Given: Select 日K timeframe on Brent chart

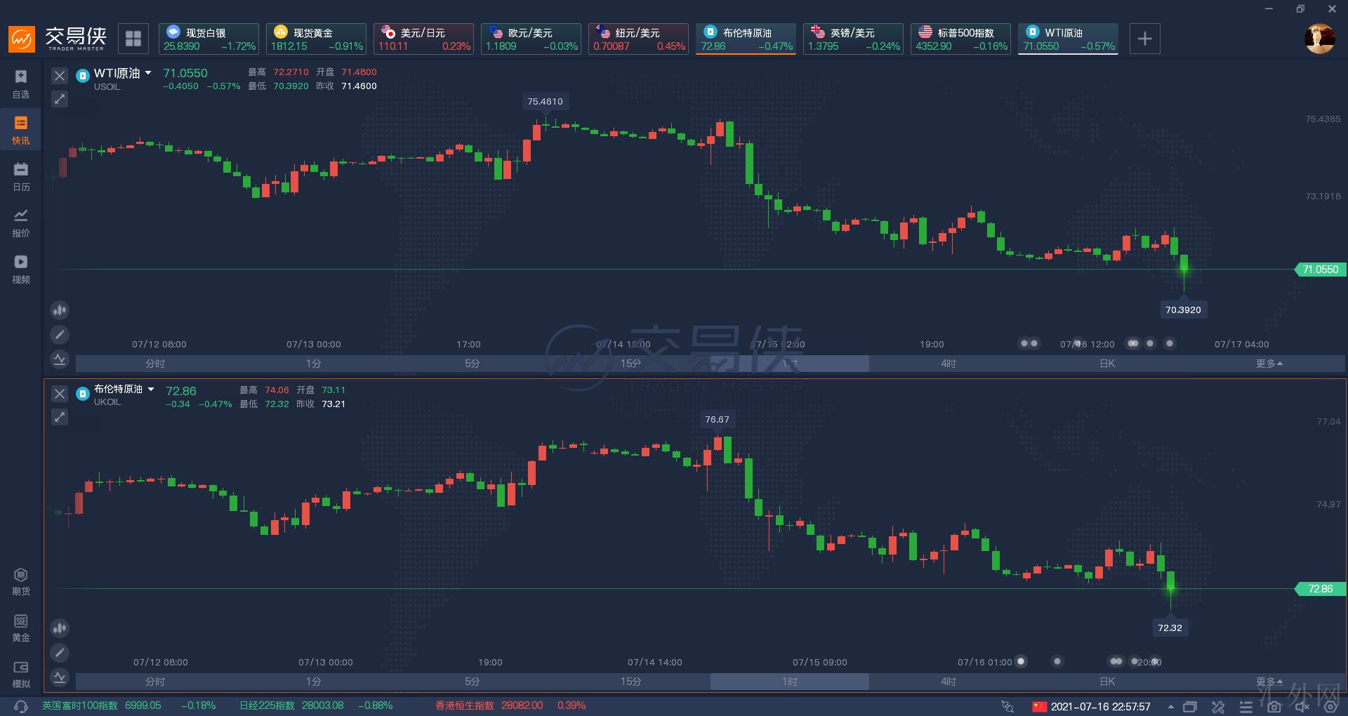Looking at the screenshot, I should (x=1107, y=682).
